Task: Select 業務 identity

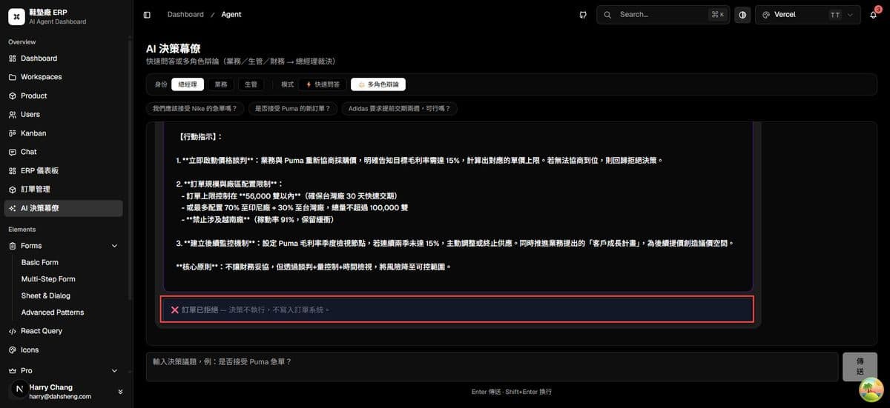Action: coord(221,84)
